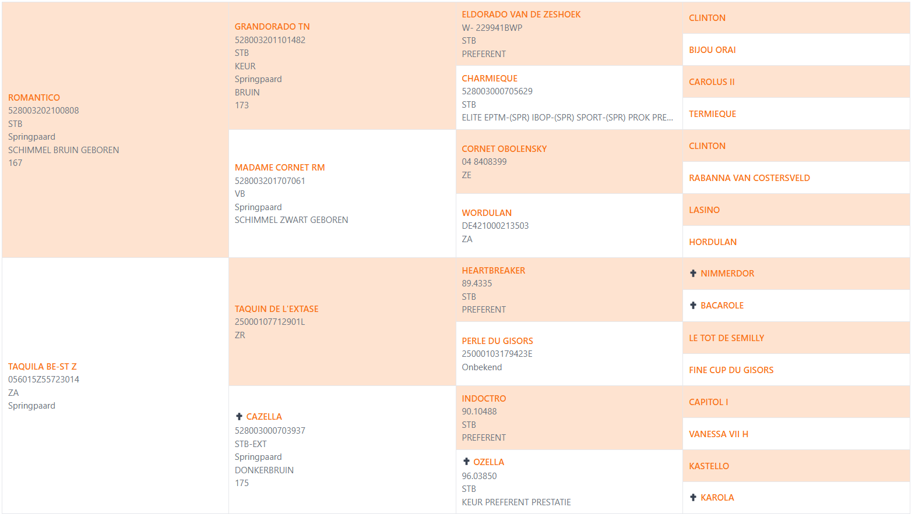Click the cross icon beside NIMMERDOR

coord(693,273)
